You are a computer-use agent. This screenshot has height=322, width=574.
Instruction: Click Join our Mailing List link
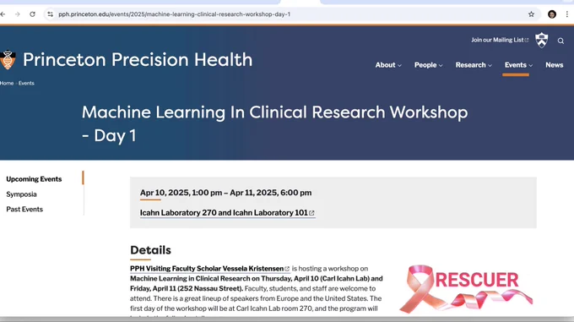pyautogui.click(x=500, y=40)
